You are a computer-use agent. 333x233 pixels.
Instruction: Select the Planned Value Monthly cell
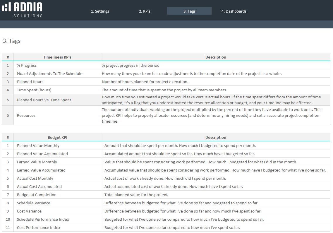[38, 145]
